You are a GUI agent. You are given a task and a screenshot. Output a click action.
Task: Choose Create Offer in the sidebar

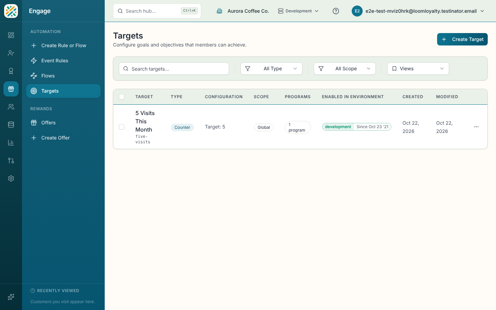63,138
